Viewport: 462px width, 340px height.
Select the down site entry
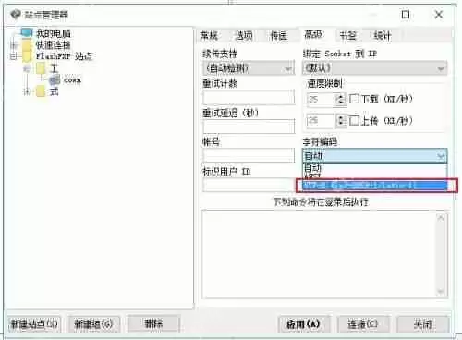click(x=72, y=79)
